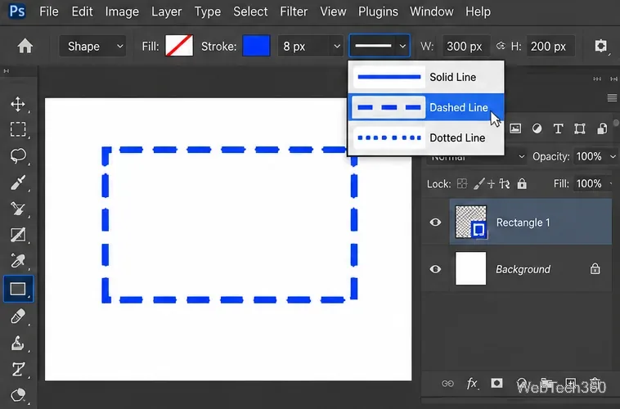Choose Solid Line stroke option
Image resolution: width=620 pixels, height=409 pixels.
tap(426, 77)
